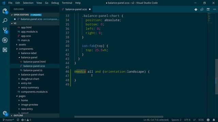
Task: Change language mode via SCSS
Action: tap(201, 120)
